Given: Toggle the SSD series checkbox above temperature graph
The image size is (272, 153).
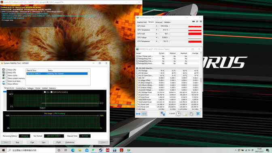Looking at the screenshot, I should click(51, 92).
